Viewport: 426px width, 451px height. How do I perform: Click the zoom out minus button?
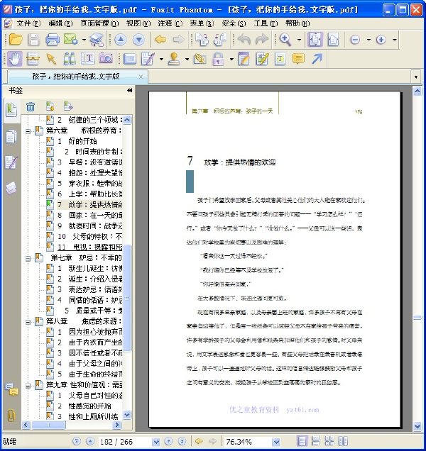pyautogui.click(x=355, y=40)
